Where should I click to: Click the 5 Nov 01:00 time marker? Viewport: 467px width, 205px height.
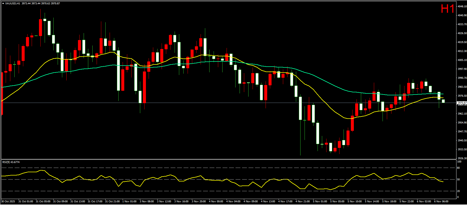click(x=320, y=201)
